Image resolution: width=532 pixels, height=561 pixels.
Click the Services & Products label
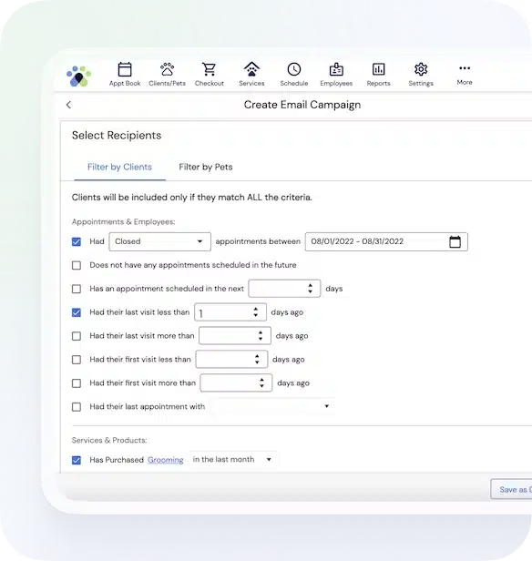pos(109,441)
